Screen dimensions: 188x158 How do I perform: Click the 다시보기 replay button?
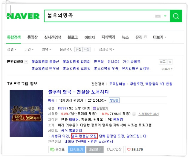point(77,149)
